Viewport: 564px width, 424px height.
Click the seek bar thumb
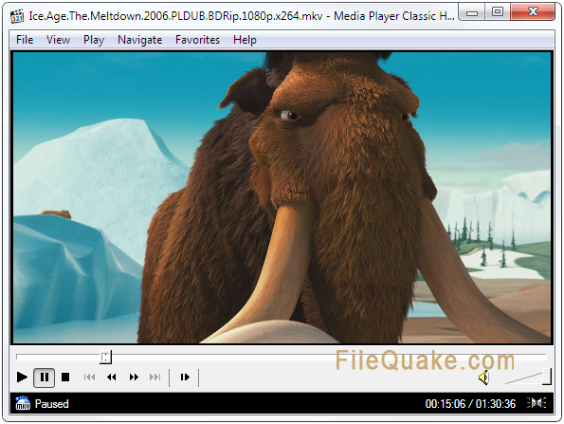(x=105, y=357)
